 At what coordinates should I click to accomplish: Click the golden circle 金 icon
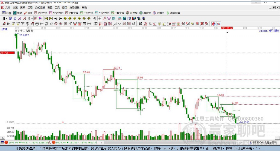tap(159, 24)
